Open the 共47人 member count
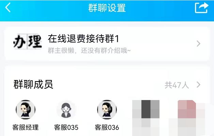 (x=177, y=85)
